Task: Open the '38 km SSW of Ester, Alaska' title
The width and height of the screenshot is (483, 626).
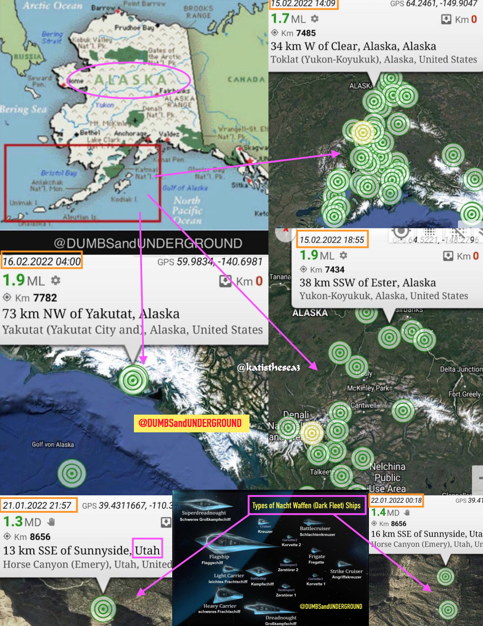Action: pos(367,283)
